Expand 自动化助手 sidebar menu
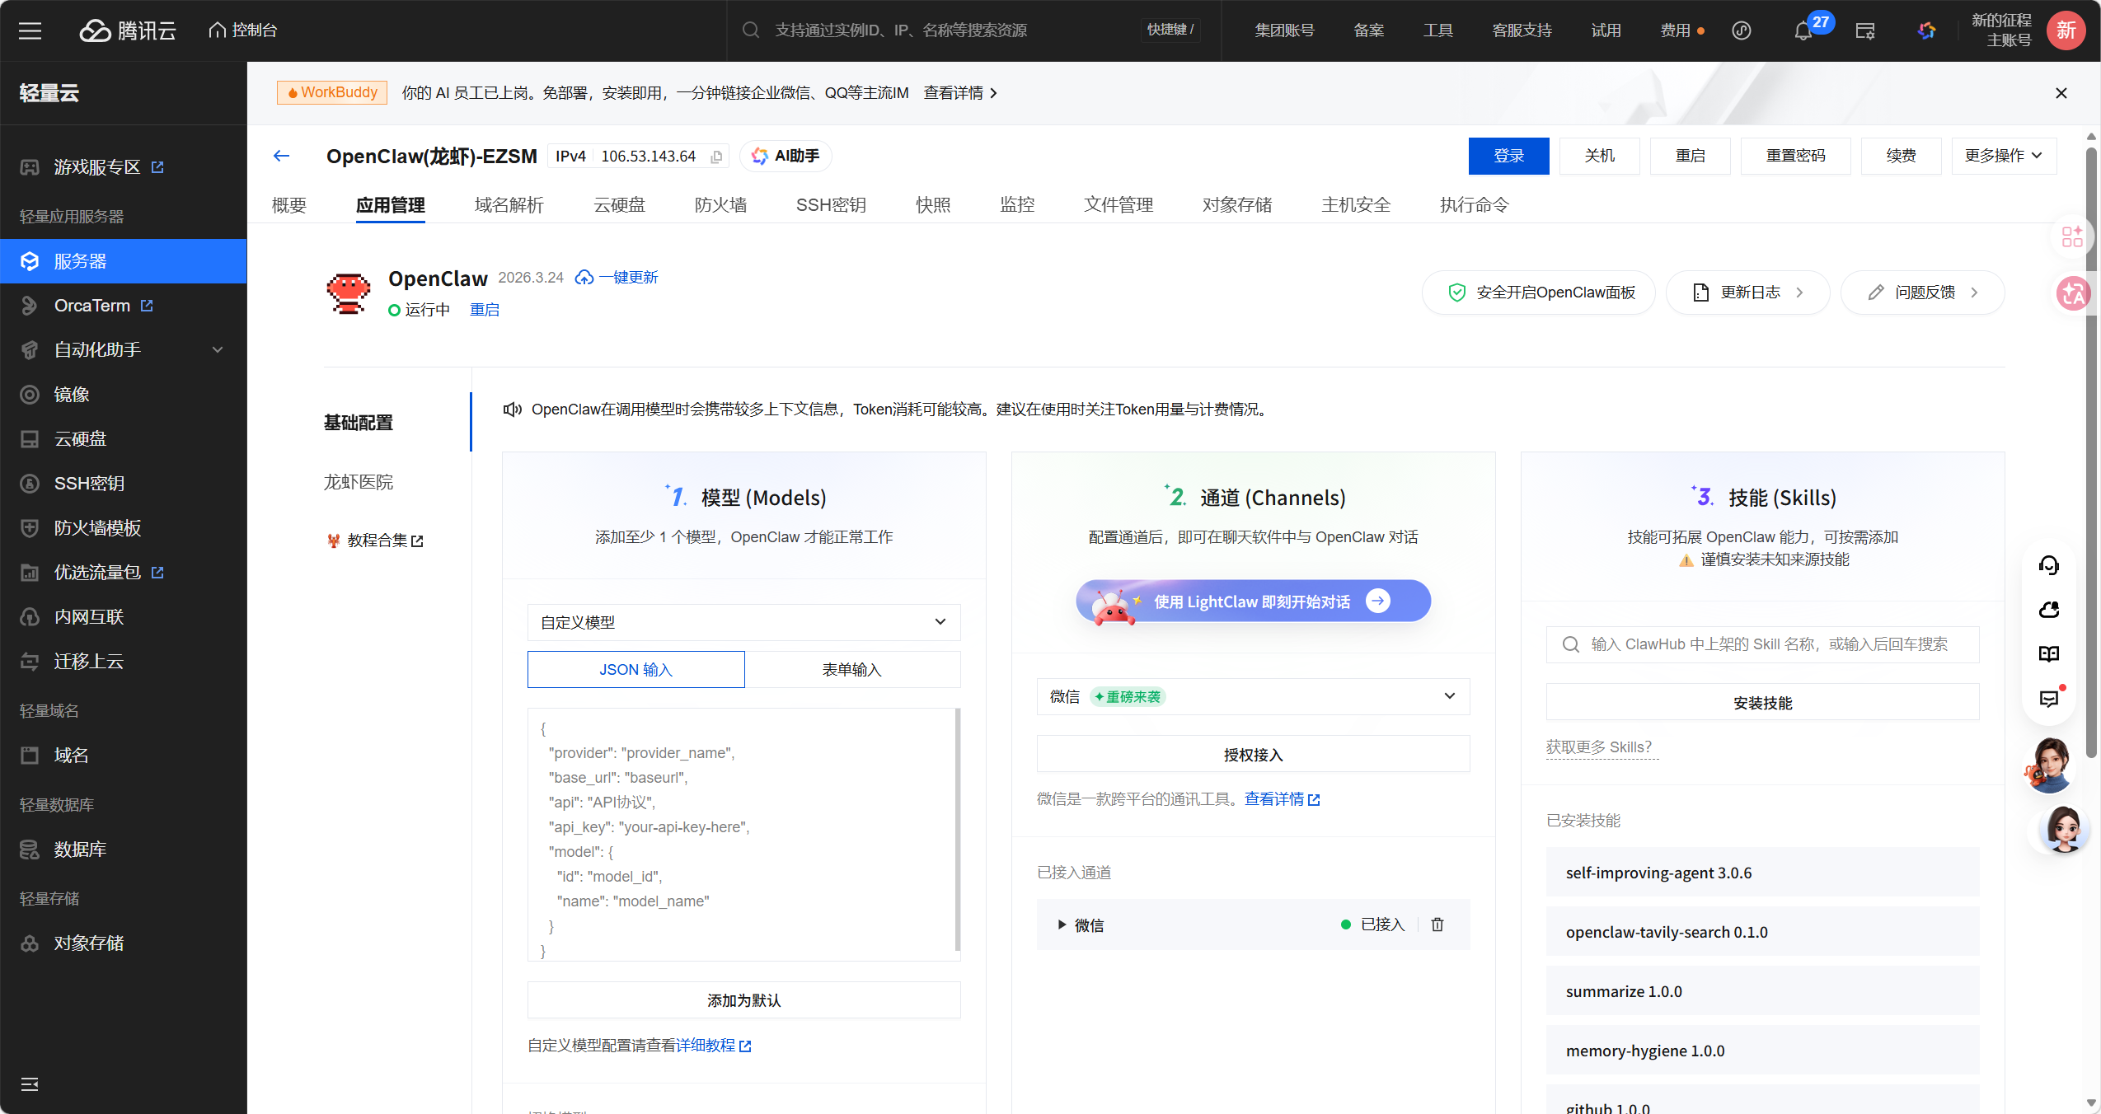Screen dimensions: 2101x1114 tap(124, 350)
